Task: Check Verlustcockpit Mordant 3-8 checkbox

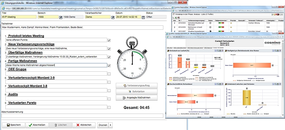Action: [109, 91]
